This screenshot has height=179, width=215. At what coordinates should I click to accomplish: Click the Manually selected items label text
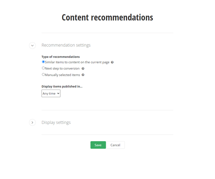click(x=62, y=75)
